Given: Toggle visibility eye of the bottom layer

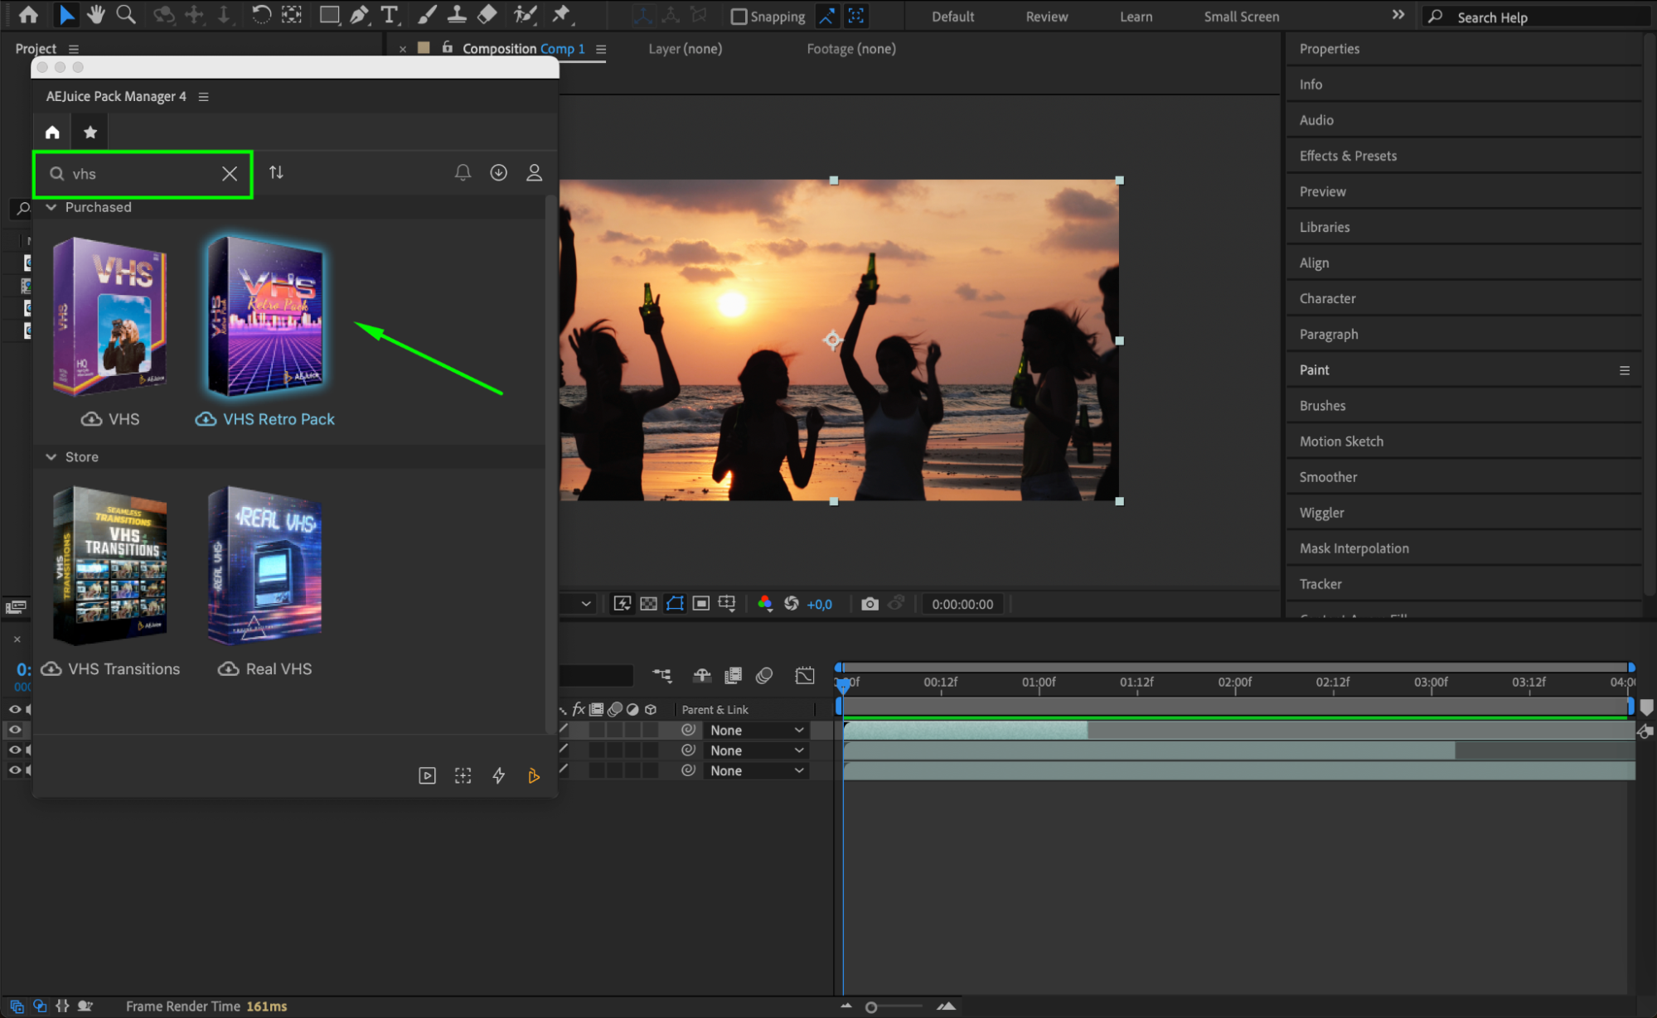Looking at the screenshot, I should (x=14, y=770).
